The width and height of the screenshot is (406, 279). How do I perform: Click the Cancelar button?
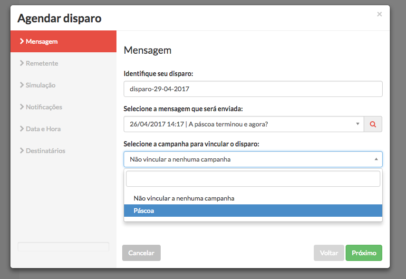pyautogui.click(x=141, y=253)
